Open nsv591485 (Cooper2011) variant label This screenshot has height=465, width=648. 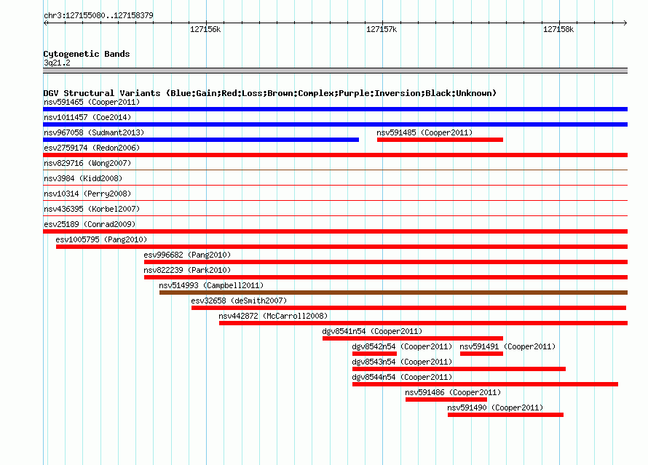pyautogui.click(x=424, y=132)
